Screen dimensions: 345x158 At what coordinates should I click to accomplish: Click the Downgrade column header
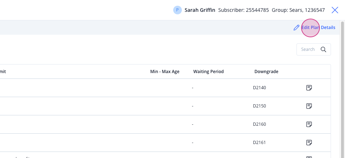pyautogui.click(x=266, y=72)
